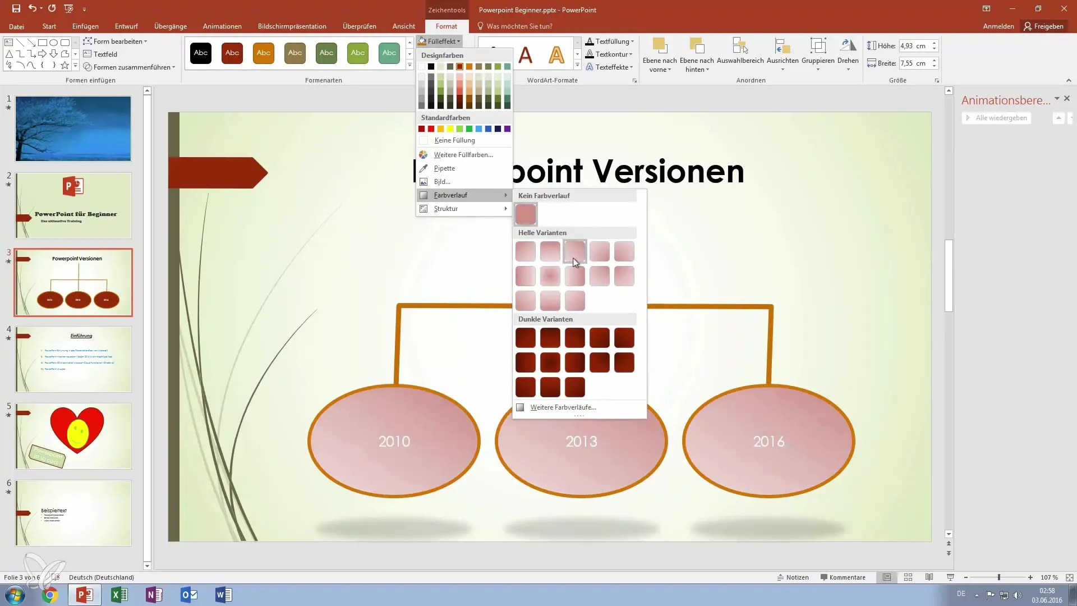
Task: Switch to reading view icon
Action: click(929, 577)
